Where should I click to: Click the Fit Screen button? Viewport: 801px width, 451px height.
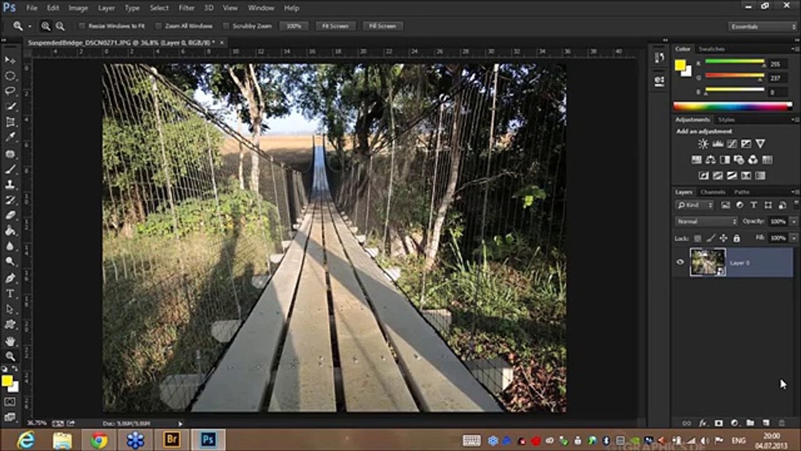tap(335, 26)
